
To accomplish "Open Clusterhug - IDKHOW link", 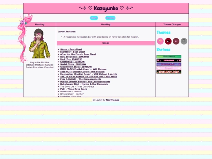I will (x=72, y=62).
